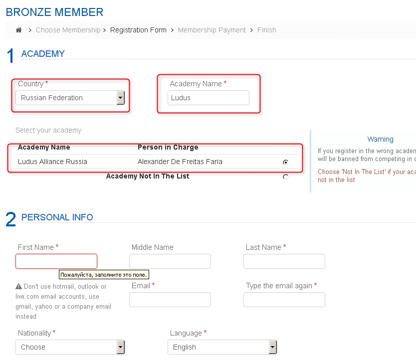416x362 pixels.
Task: Click the Last Name input box
Action: click(x=284, y=261)
